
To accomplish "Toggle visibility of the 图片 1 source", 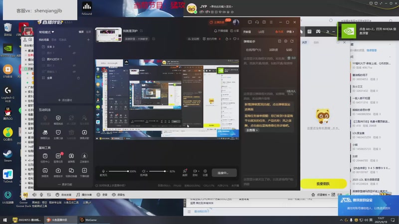I will click(x=74, y=53).
